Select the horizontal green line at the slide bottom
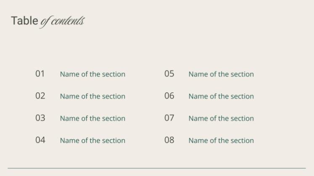The height and width of the screenshot is (176, 314). point(157,168)
